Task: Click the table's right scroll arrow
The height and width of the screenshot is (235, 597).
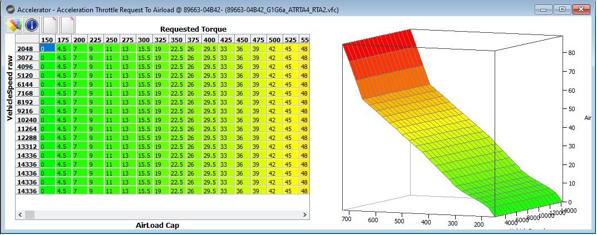Action: pyautogui.click(x=304, y=215)
